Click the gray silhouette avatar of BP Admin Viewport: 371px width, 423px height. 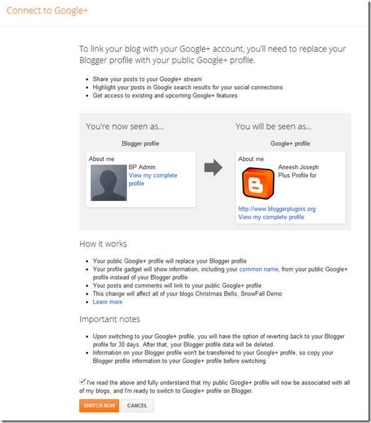[x=109, y=183]
